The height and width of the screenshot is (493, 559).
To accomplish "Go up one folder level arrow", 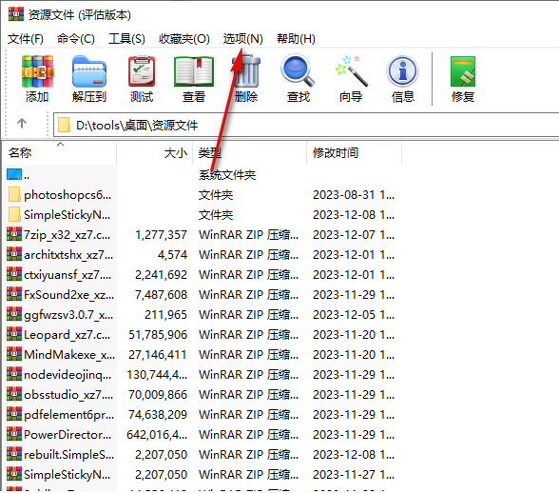I will 22,124.
